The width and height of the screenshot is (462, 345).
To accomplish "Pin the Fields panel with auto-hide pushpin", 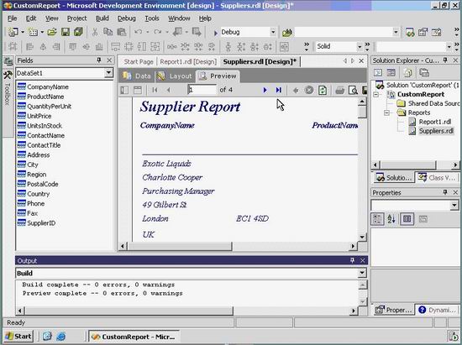I will click(99, 60).
